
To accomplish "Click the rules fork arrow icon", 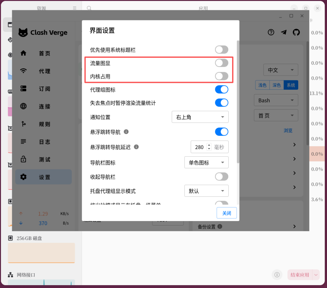I will pos(23,124).
